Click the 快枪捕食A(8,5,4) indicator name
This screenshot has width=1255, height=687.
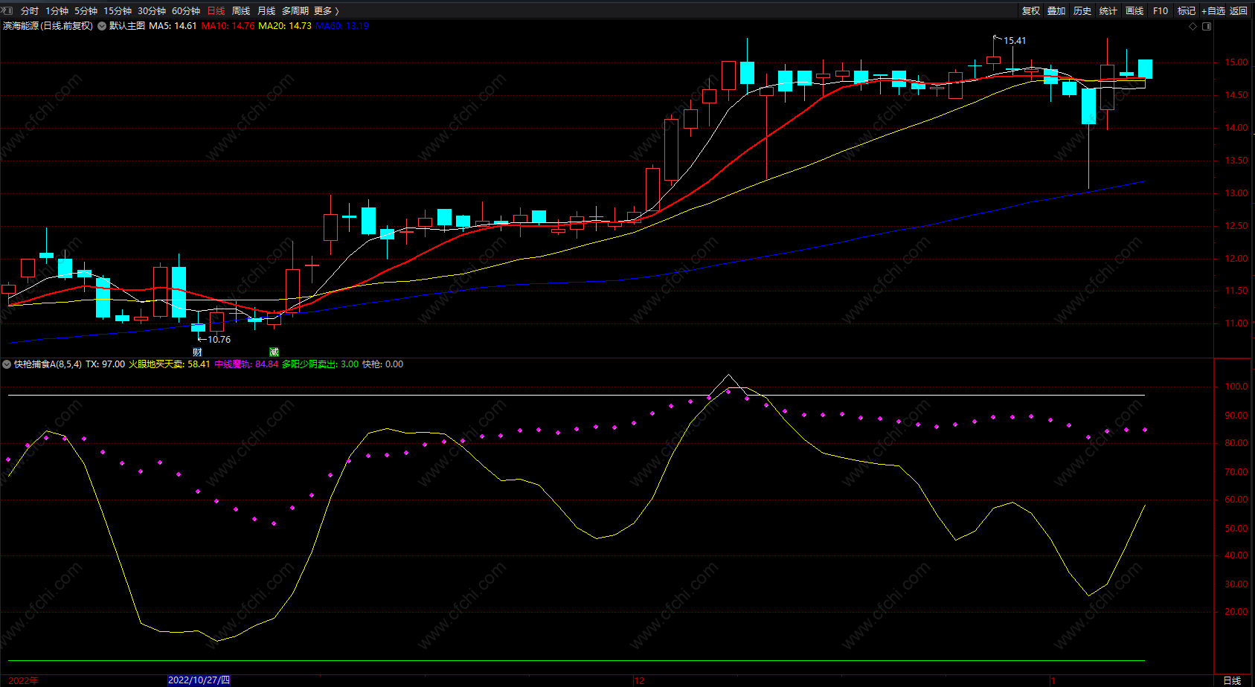[x=48, y=364]
